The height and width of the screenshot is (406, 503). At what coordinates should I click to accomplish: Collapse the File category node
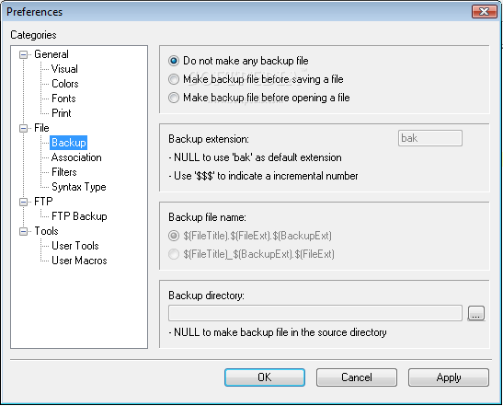coord(23,129)
